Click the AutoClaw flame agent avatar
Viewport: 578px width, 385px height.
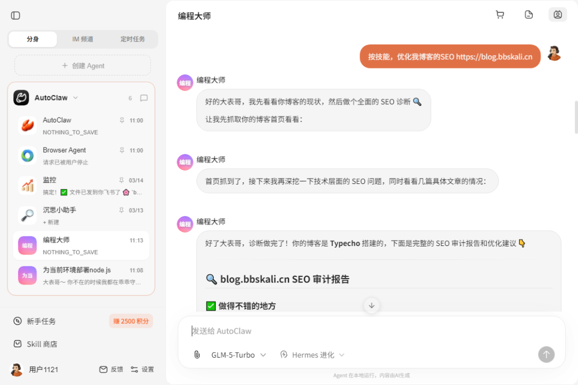(x=27, y=126)
